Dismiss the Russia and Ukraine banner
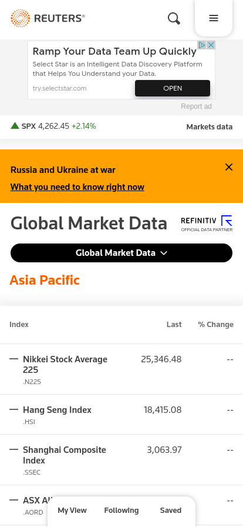The height and width of the screenshot is (527, 243). pos(229,167)
